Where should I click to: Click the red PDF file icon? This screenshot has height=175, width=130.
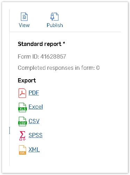coord(22,93)
